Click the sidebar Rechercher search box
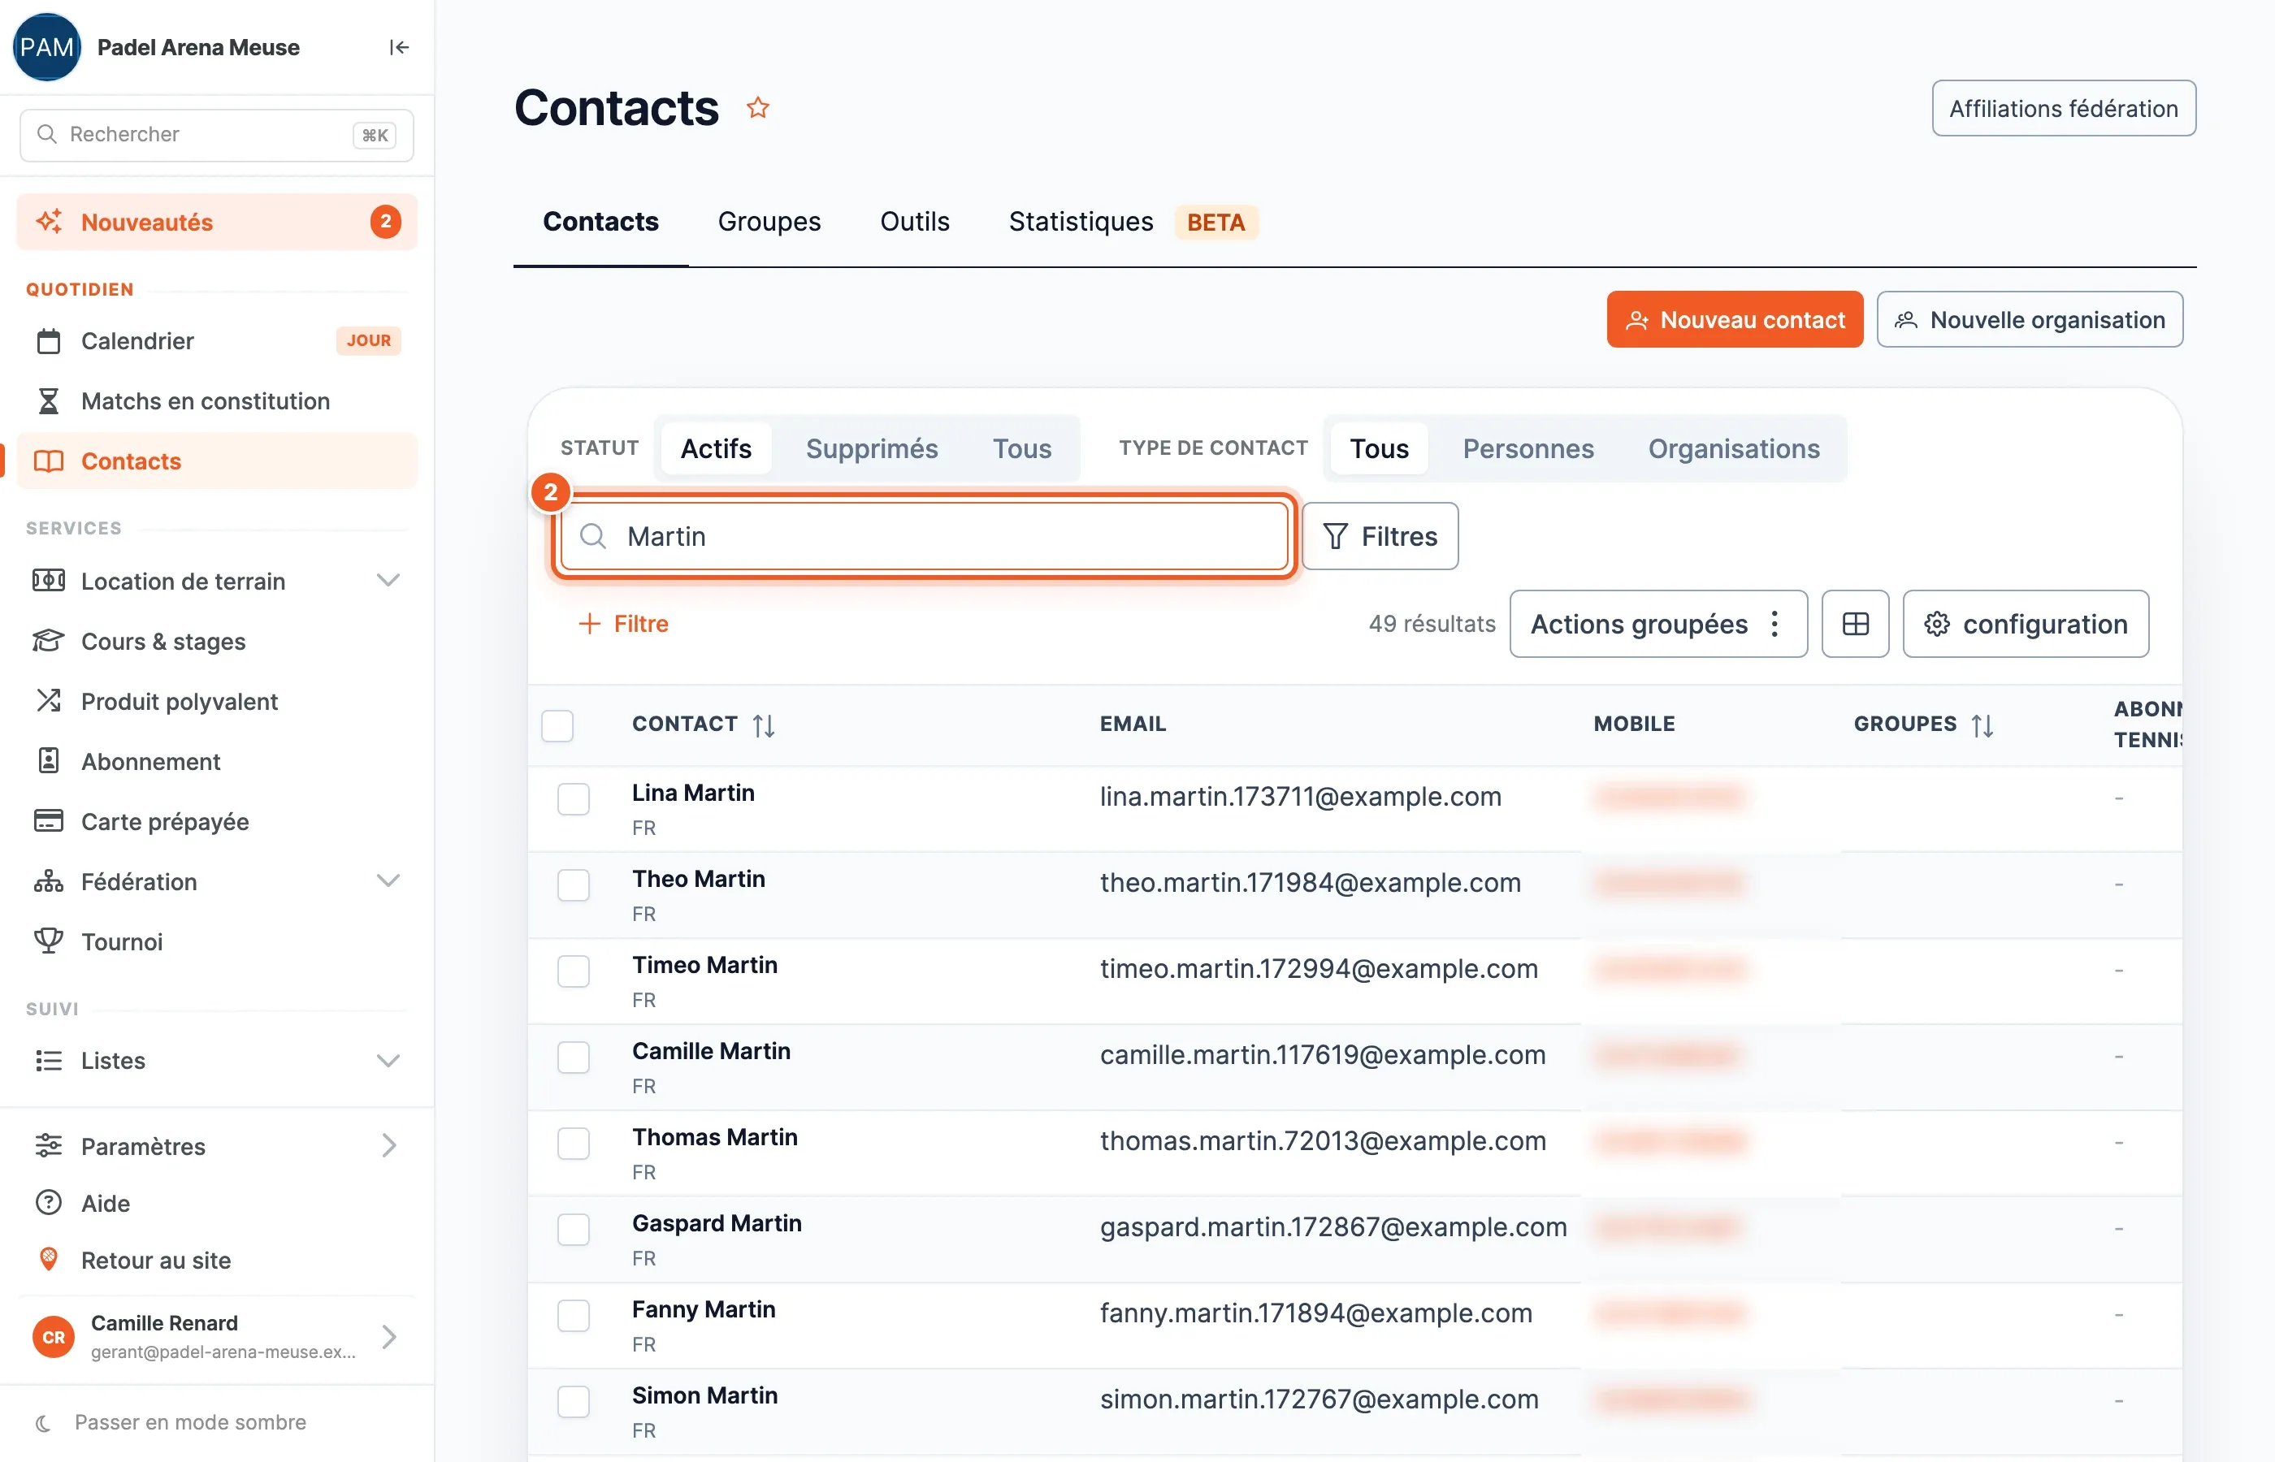 [216, 135]
